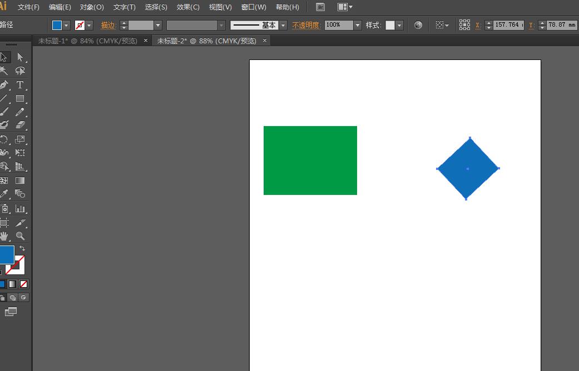Image resolution: width=579 pixels, height=371 pixels.
Task: Select the Zoom tool
Action: (x=20, y=236)
